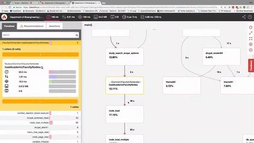The width and height of the screenshot is (254, 143).
Task: Zoom in the call graph
Action: click(250, 44)
